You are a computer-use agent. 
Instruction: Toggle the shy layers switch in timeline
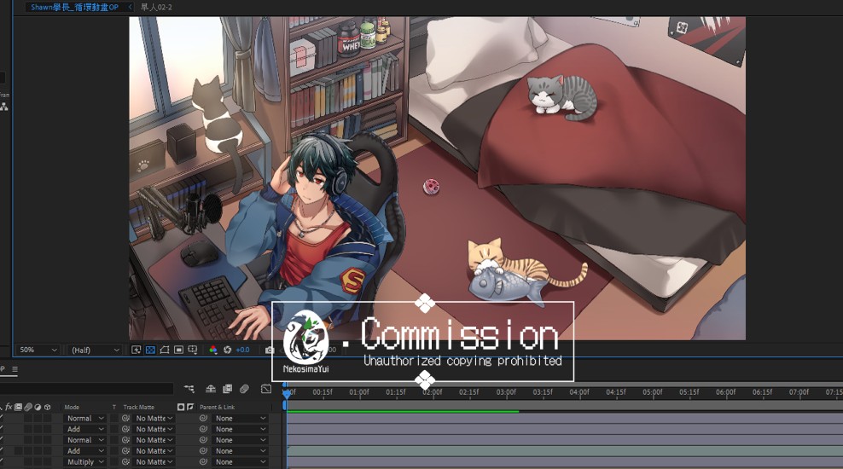pyautogui.click(x=211, y=389)
